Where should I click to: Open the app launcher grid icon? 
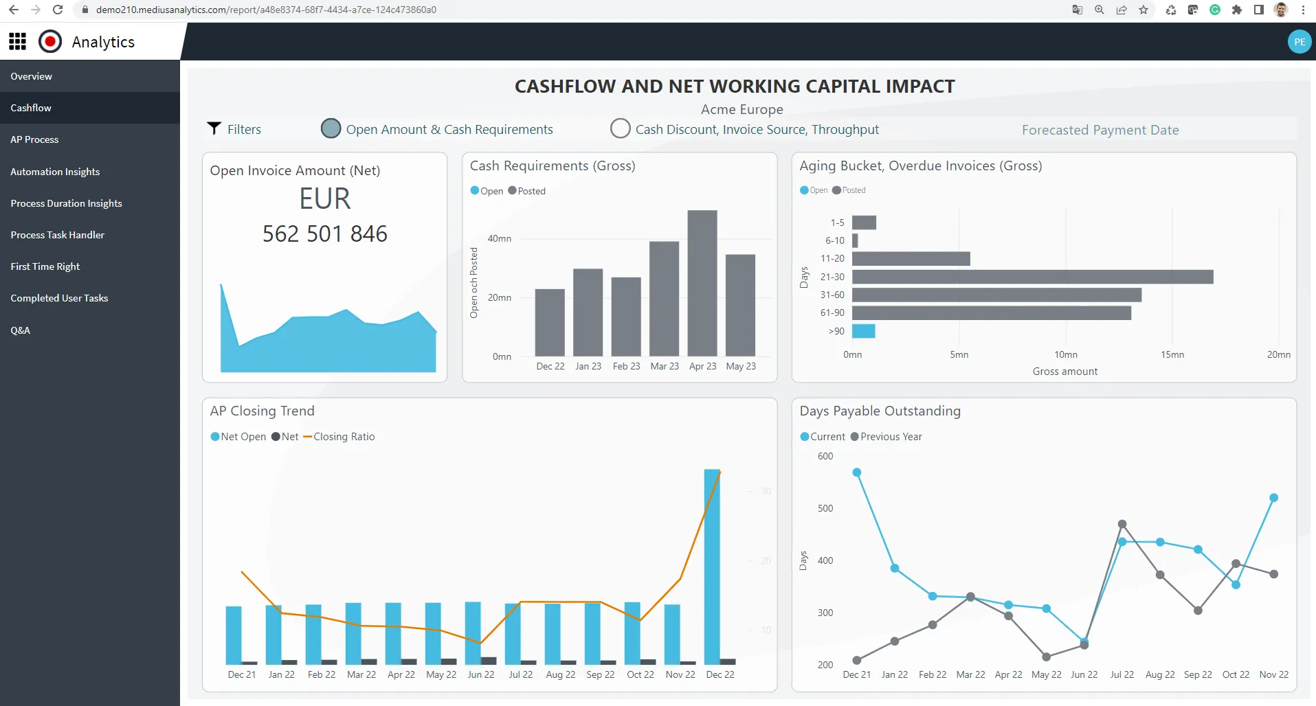[18, 42]
